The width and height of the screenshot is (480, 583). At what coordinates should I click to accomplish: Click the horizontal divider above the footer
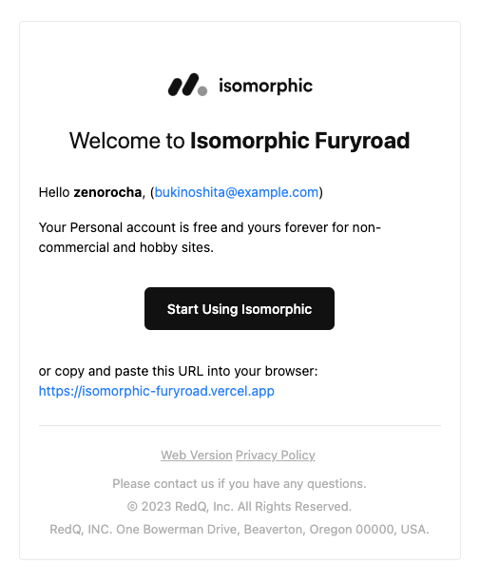[x=240, y=426]
